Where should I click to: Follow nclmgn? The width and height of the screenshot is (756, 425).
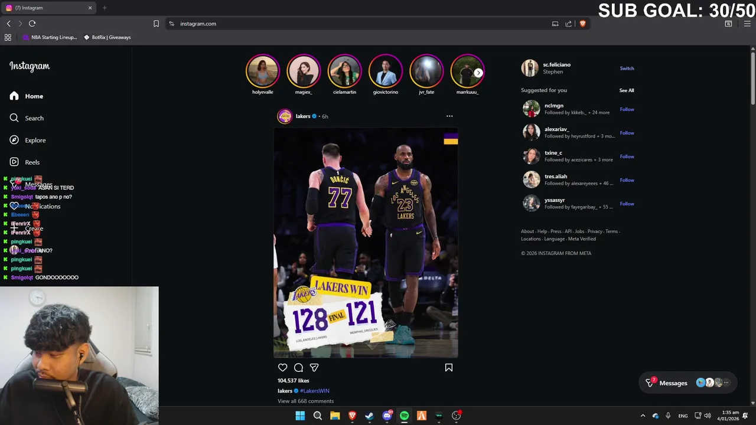click(x=627, y=109)
